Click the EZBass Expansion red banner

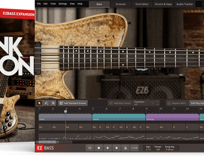click(18, 14)
